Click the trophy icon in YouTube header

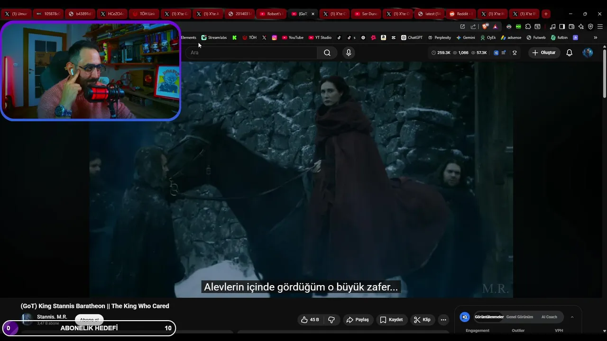[515, 53]
